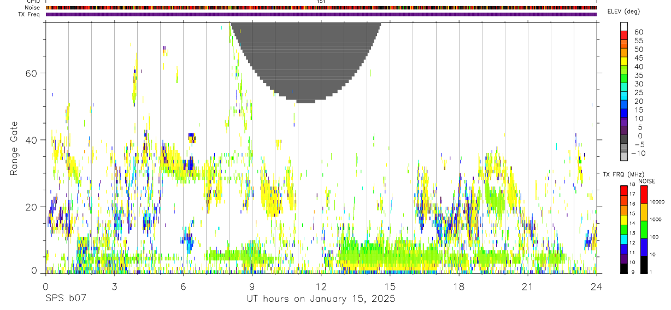Click the "Range Gate" y-axis title
This screenshot has height=310, width=671.
click(x=15, y=148)
